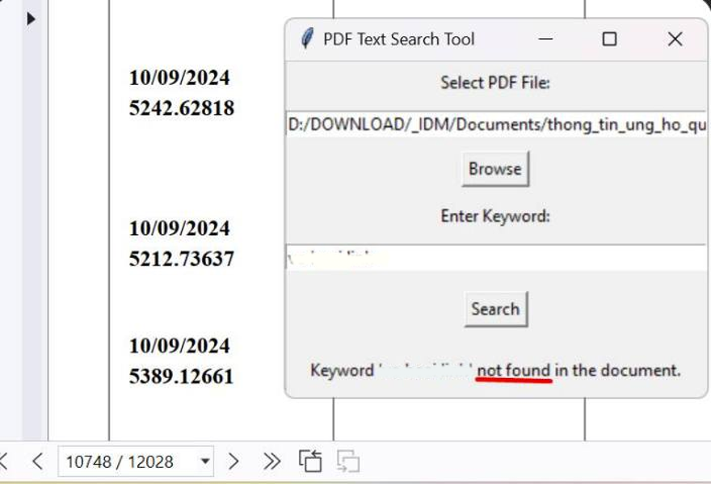
Task: Minimize the PDF Text Search Tool window
Action: pyautogui.click(x=545, y=39)
